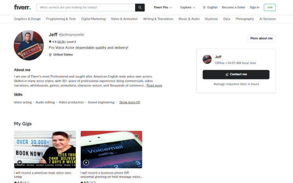293x183 pixels.
Task: Expand the Explore dropdown menu
Action: pyautogui.click(x=188, y=7)
